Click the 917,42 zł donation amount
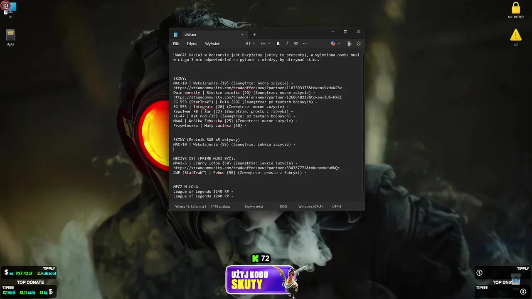 (x=24, y=273)
